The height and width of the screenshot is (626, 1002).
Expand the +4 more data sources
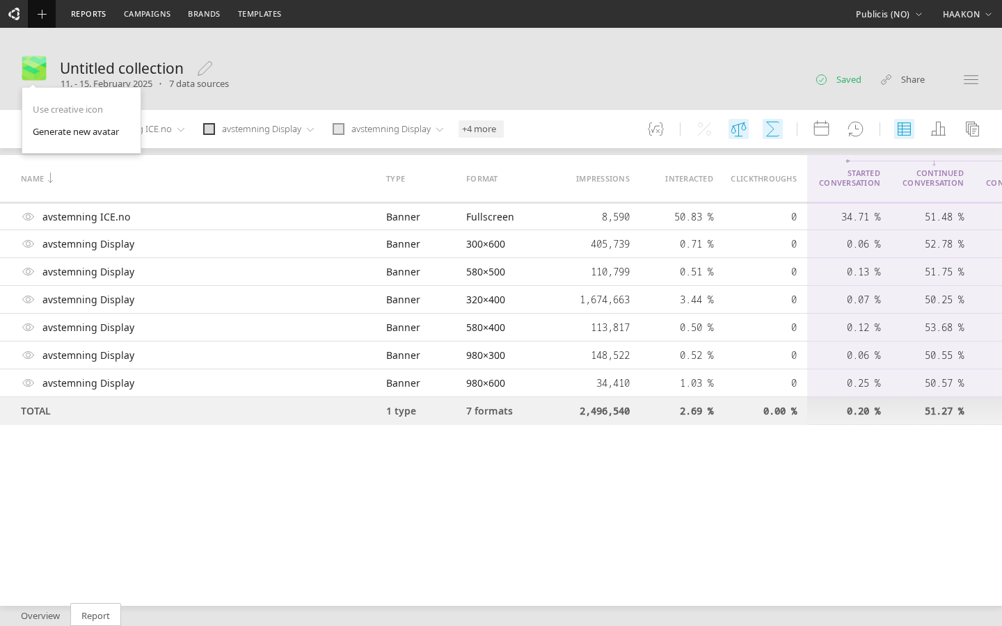[x=480, y=129]
